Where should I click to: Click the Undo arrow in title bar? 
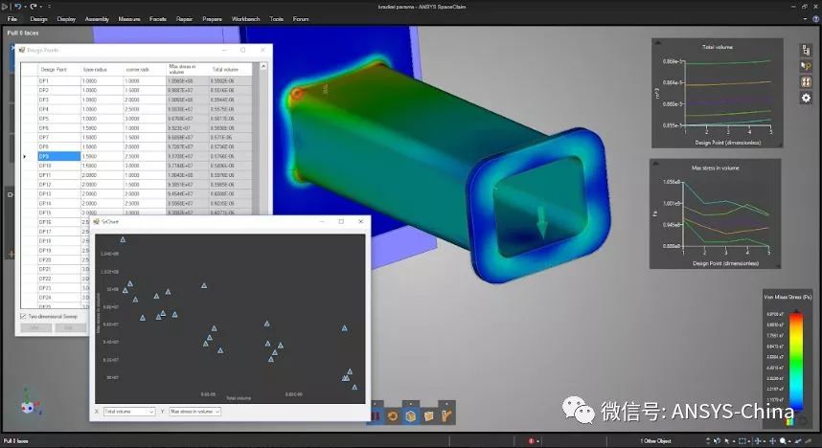point(18,7)
